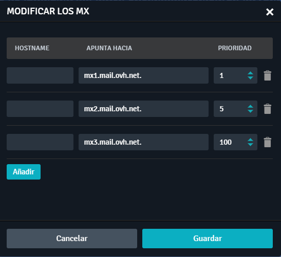
Task: Decrease priority of mx2 record
Action: [250, 111]
